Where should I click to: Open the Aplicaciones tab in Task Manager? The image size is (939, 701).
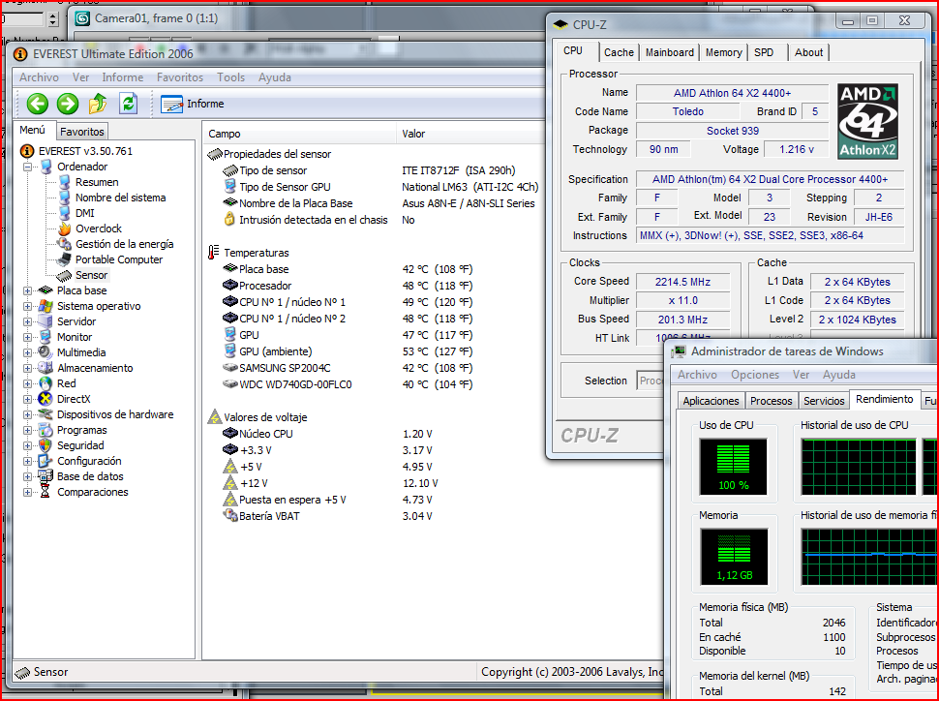711,401
